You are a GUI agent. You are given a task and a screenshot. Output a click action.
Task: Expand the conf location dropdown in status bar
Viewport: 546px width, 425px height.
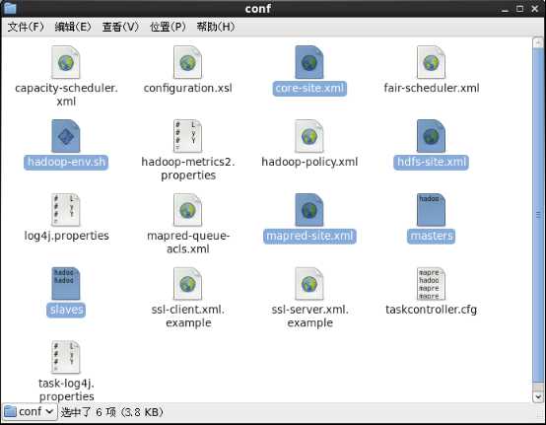30,412
